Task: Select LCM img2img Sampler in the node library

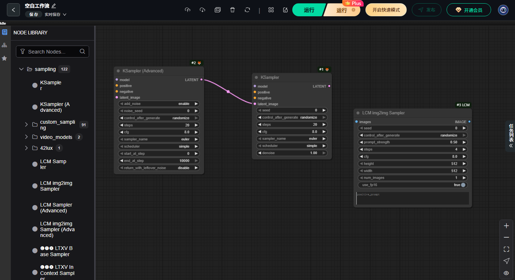Action: click(56, 186)
